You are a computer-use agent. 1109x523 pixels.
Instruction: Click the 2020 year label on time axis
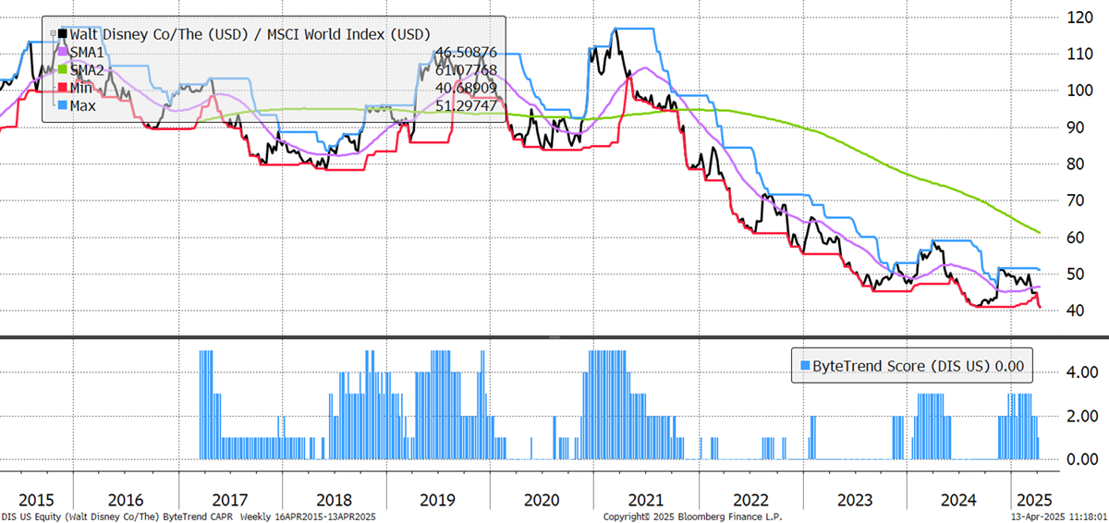pyautogui.click(x=542, y=500)
